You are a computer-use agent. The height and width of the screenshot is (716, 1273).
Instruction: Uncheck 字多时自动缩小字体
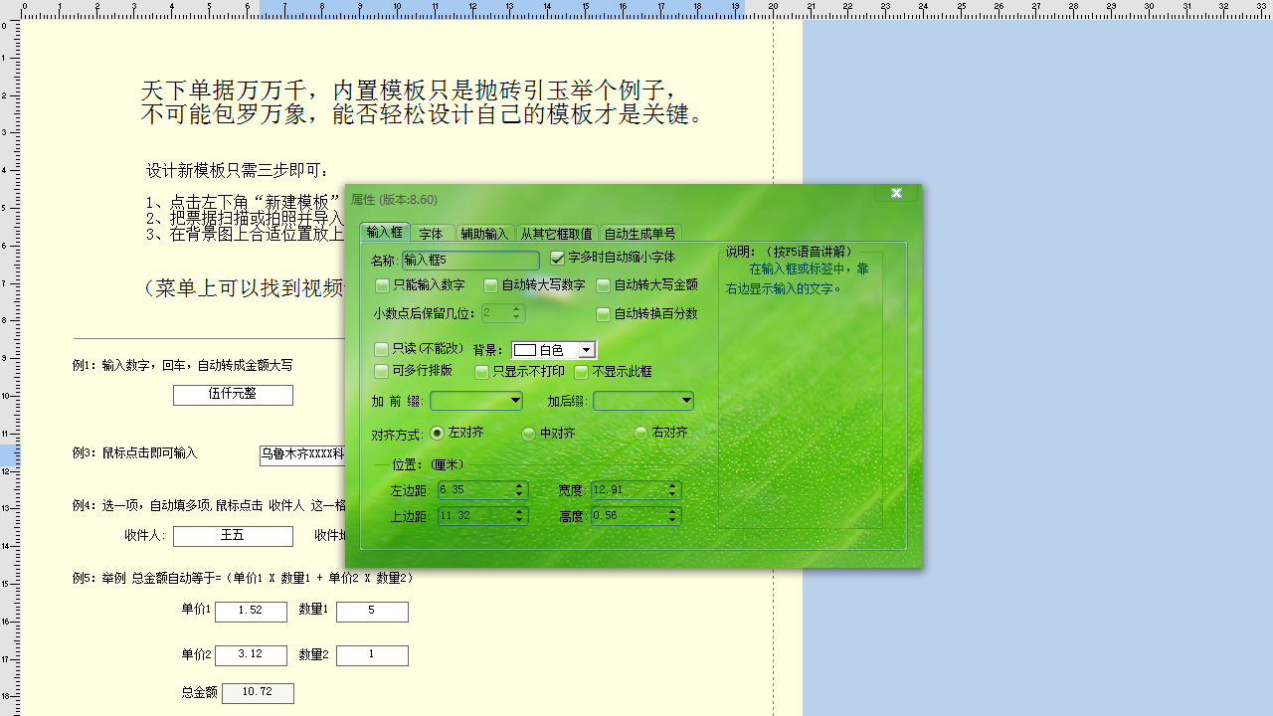(x=558, y=259)
